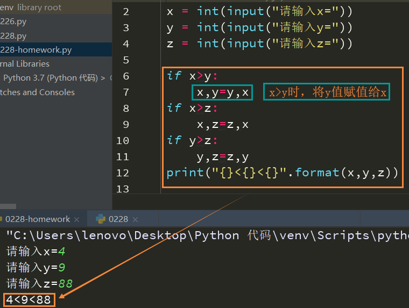Open the 226.py file in project tree

tap(13, 22)
